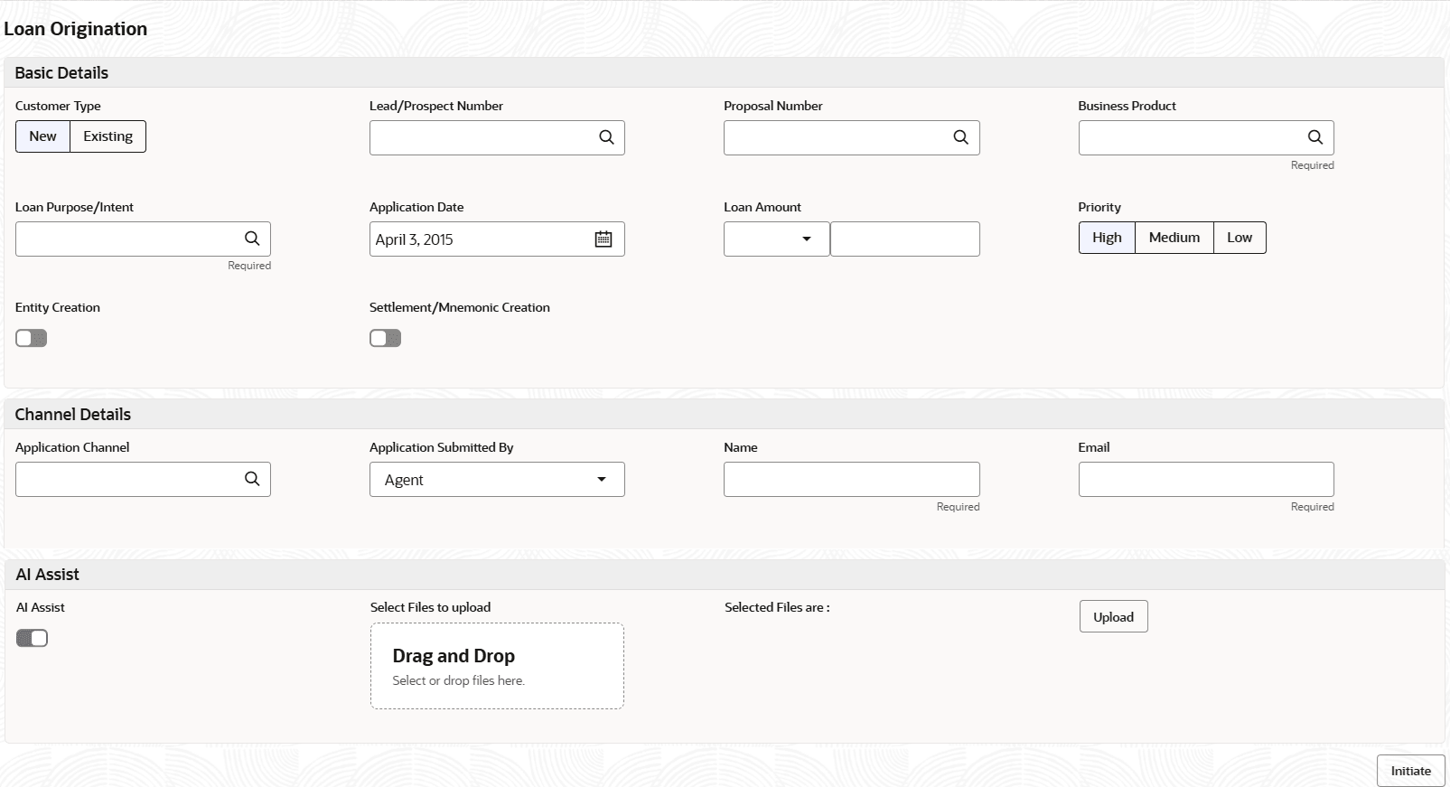
Task: Focus the channel Email input field
Action: tap(1206, 479)
